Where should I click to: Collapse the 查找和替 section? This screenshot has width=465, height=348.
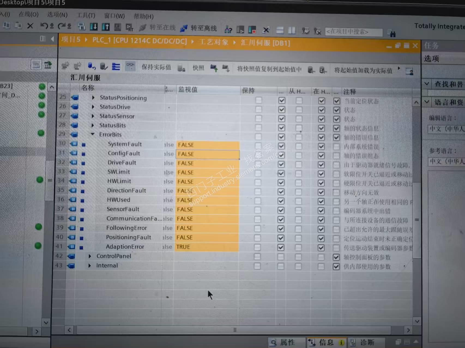(427, 84)
